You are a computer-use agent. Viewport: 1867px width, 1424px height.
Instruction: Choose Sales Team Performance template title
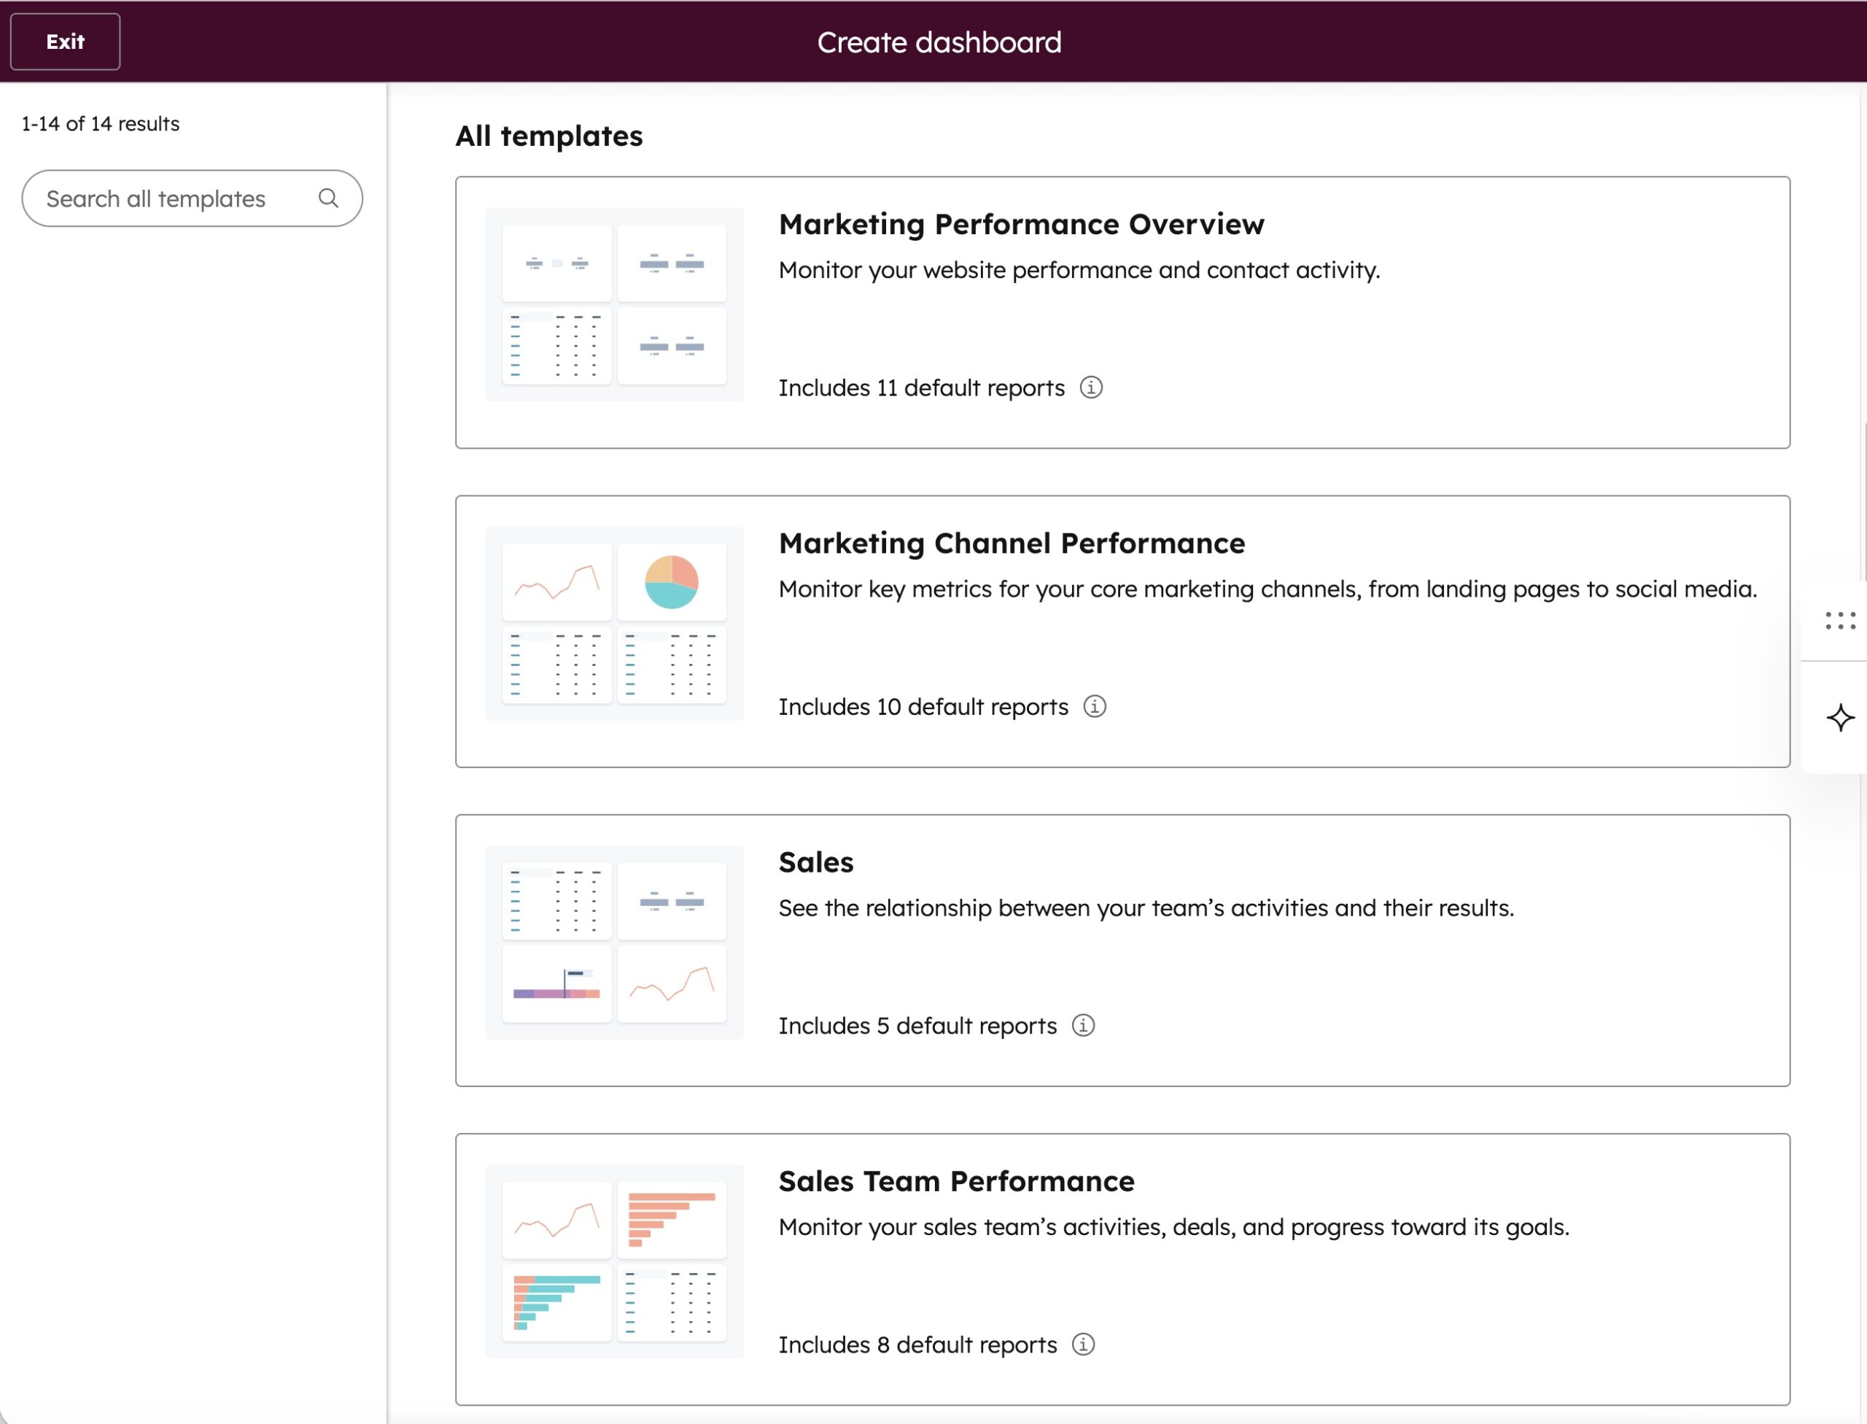coord(956,1181)
